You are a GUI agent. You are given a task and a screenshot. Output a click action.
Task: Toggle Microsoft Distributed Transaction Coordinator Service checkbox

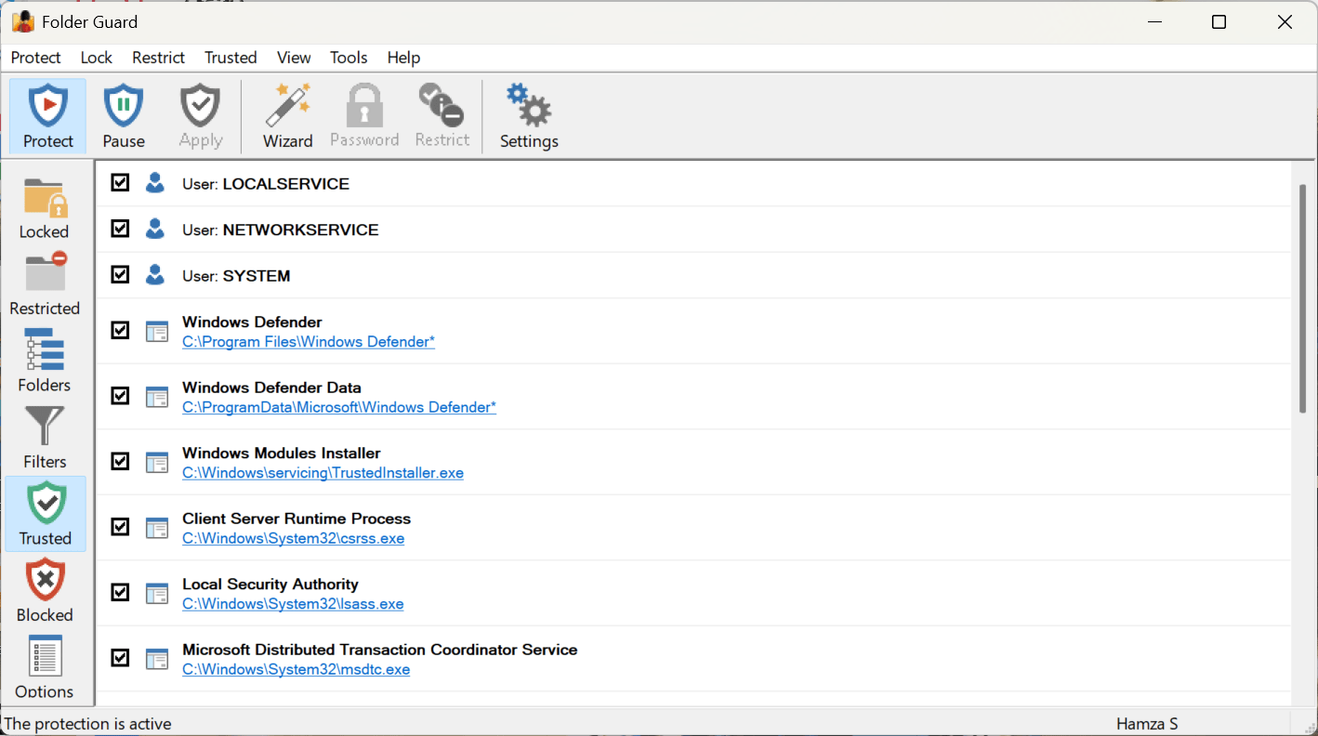click(x=120, y=658)
